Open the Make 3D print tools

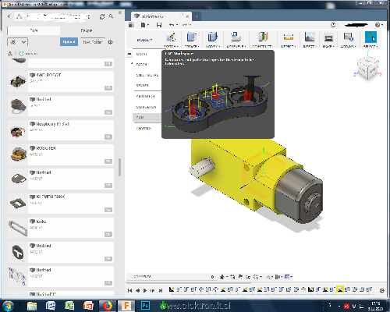pos(328,39)
